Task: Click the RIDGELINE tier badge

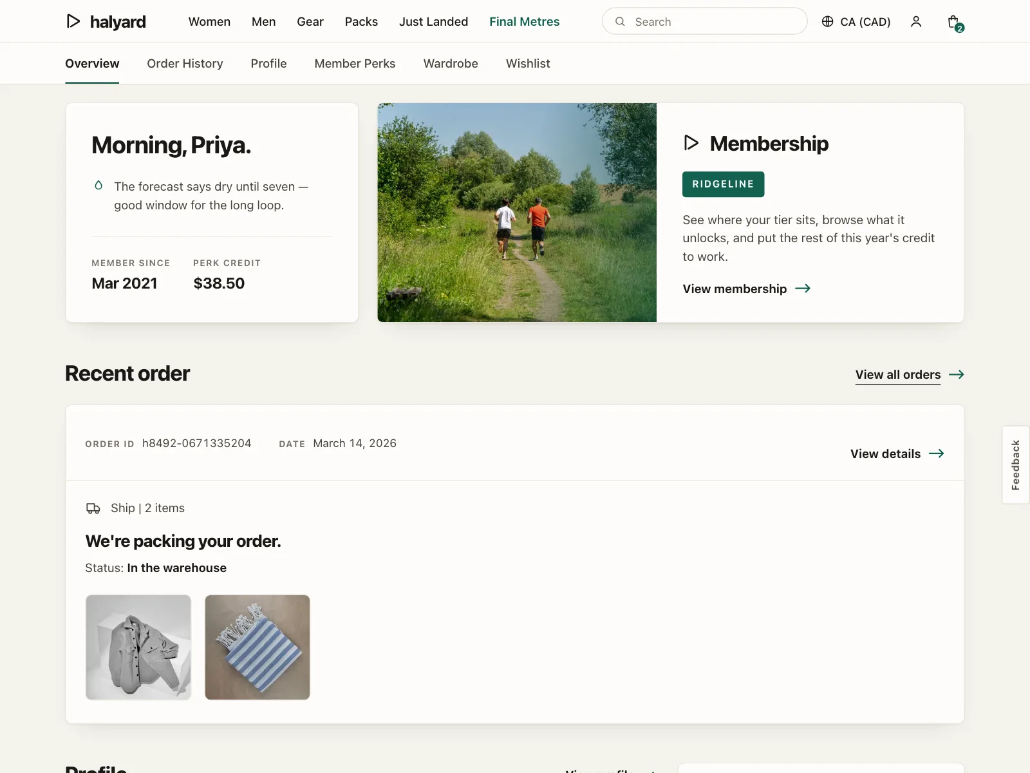Action: pos(723,184)
